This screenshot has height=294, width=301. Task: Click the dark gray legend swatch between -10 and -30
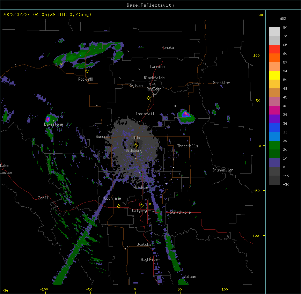click(x=274, y=180)
